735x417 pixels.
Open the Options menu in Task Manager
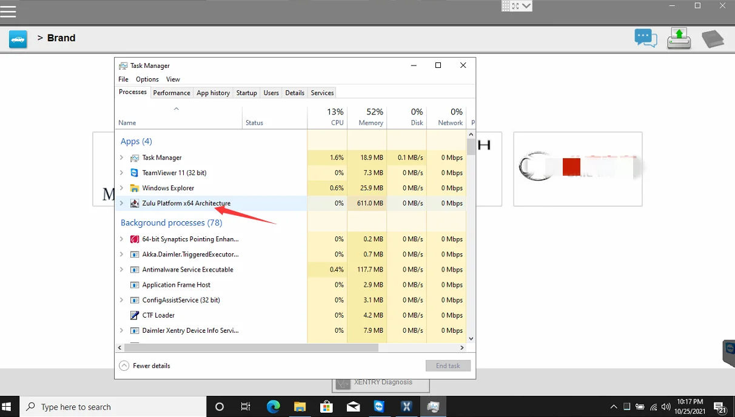147,79
